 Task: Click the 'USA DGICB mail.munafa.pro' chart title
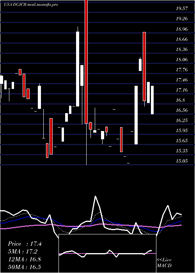point(31,5)
